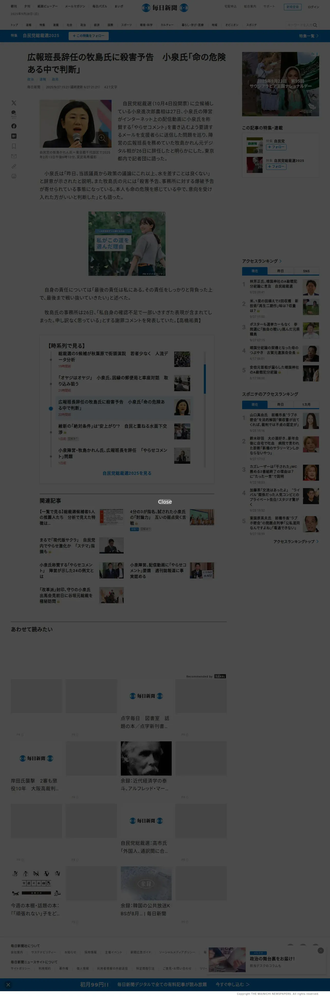
Task: Click the Mainichi Shimbun header logo
Action: [165, 7]
